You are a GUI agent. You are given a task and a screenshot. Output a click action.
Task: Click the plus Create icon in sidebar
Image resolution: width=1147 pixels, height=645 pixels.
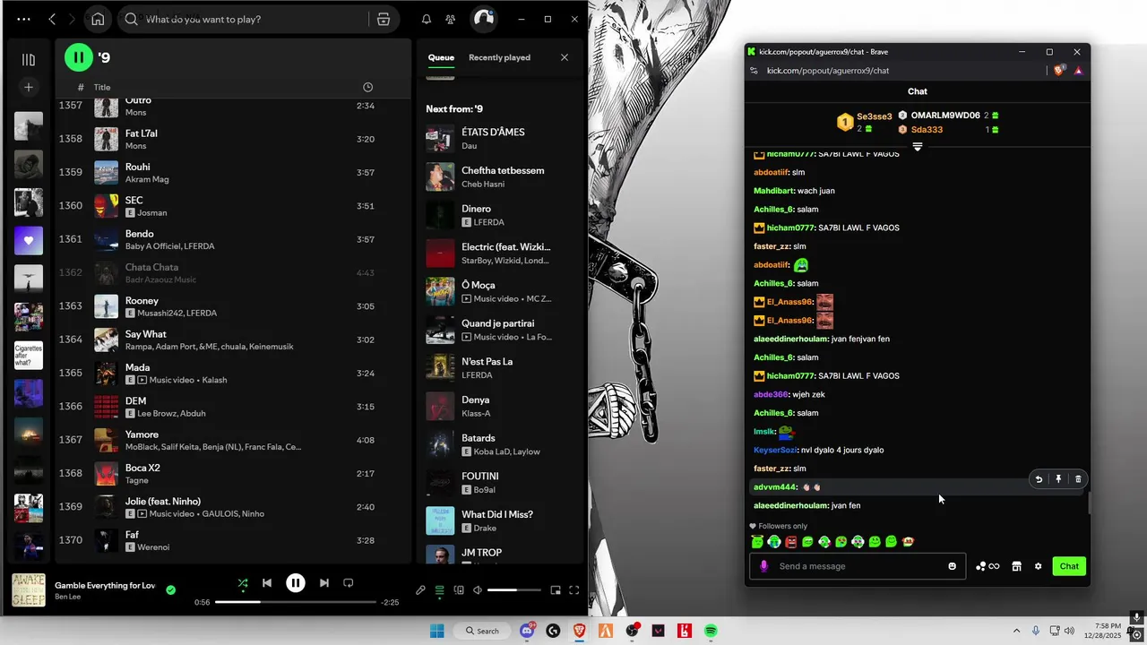[x=29, y=87]
